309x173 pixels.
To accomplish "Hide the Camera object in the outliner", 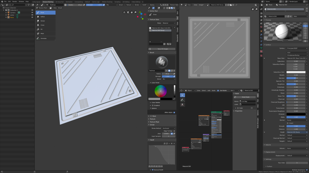I will [x=32, y=13].
